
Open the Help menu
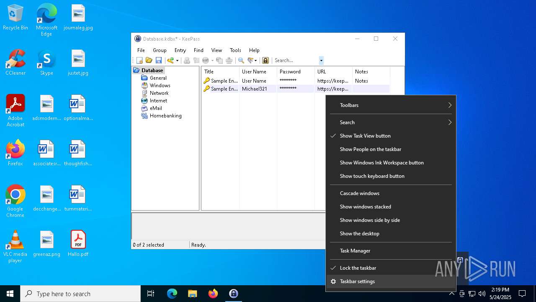pos(254,50)
